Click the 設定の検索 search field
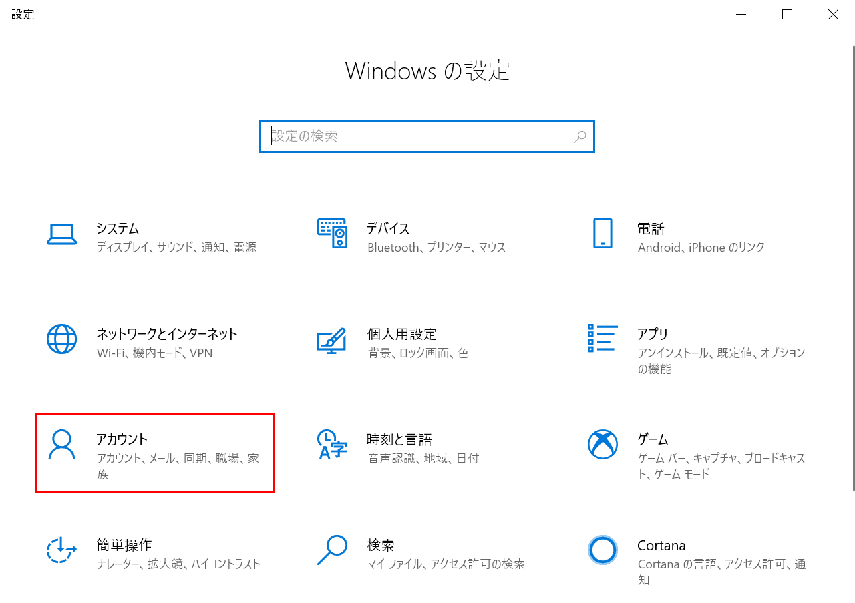Viewport: 855px width, 603px height. (427, 136)
